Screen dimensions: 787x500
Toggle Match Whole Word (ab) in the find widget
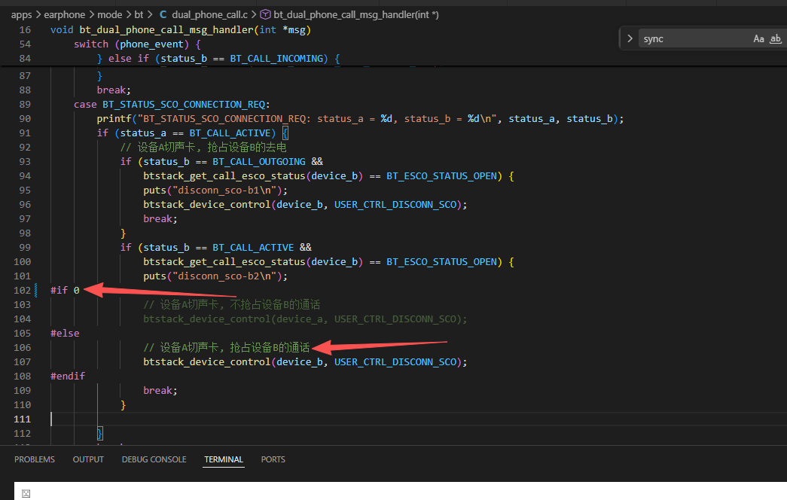point(776,38)
